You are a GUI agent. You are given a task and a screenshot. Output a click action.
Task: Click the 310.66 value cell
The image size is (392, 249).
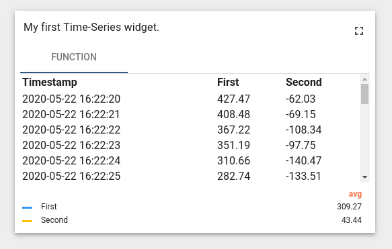[233, 160]
